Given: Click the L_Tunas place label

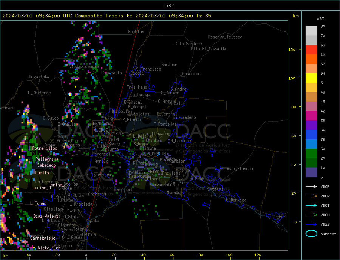Looking at the screenshot, I should pos(38,203).
